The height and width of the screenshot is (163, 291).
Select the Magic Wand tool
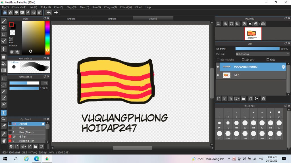click(x=3, y=91)
